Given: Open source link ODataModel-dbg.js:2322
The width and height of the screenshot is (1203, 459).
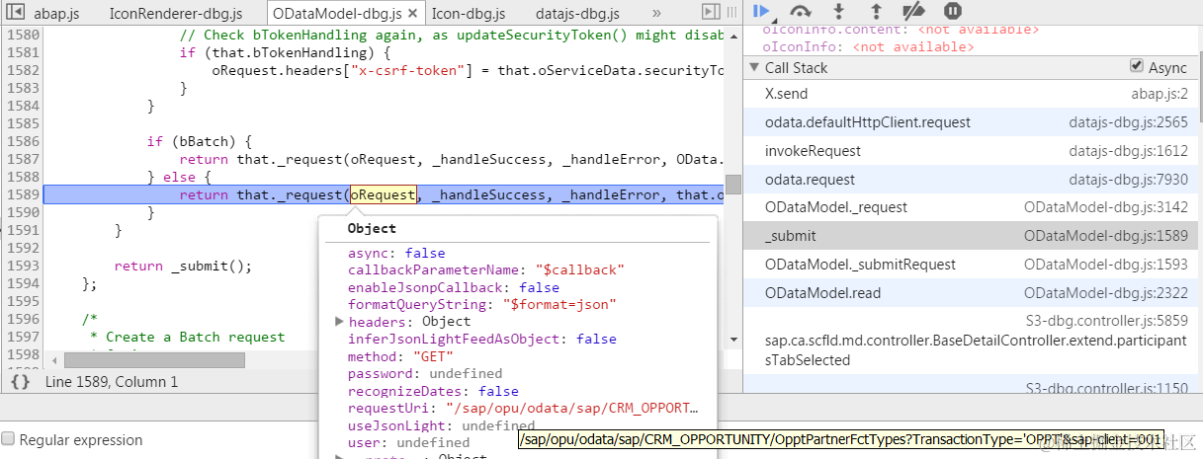Looking at the screenshot, I should [x=1106, y=293].
